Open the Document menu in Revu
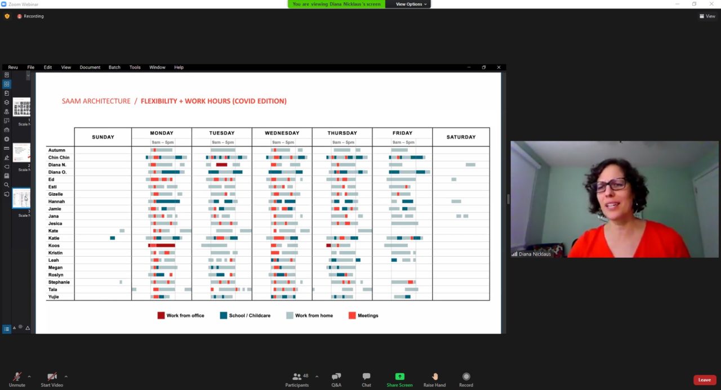This screenshot has height=390, width=721. (90, 68)
